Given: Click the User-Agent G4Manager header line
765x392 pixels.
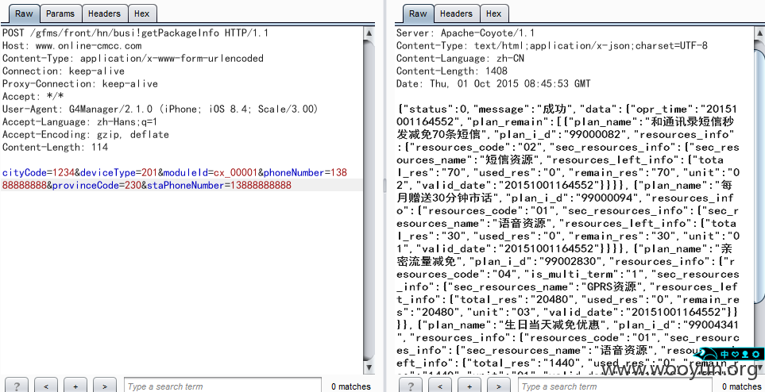Looking at the screenshot, I should pyautogui.click(x=160, y=110).
